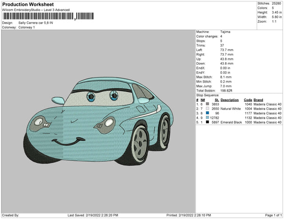
Task: Click the St. stitch count column header
Action: [217, 100]
